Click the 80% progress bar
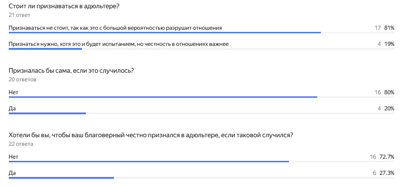 coord(163,97)
